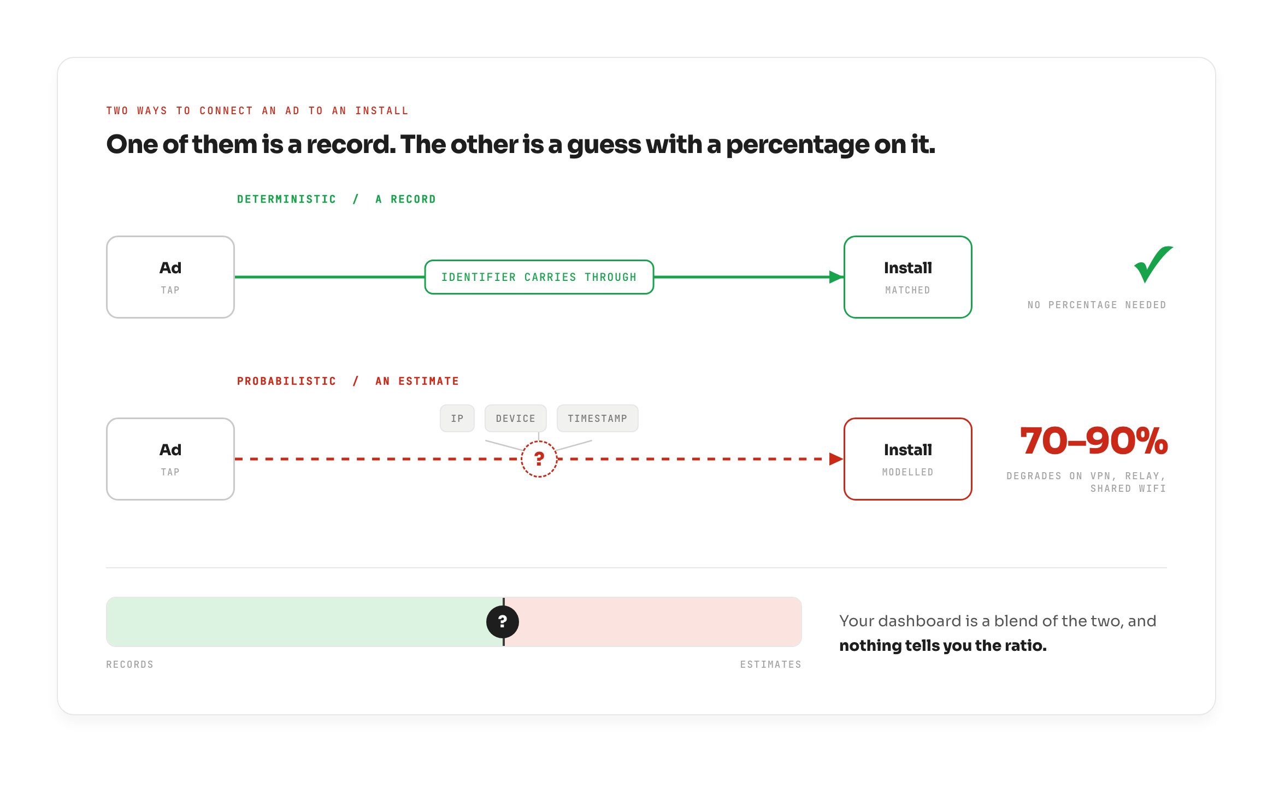Click the Ad Tap box in the deterministic row

click(x=170, y=277)
